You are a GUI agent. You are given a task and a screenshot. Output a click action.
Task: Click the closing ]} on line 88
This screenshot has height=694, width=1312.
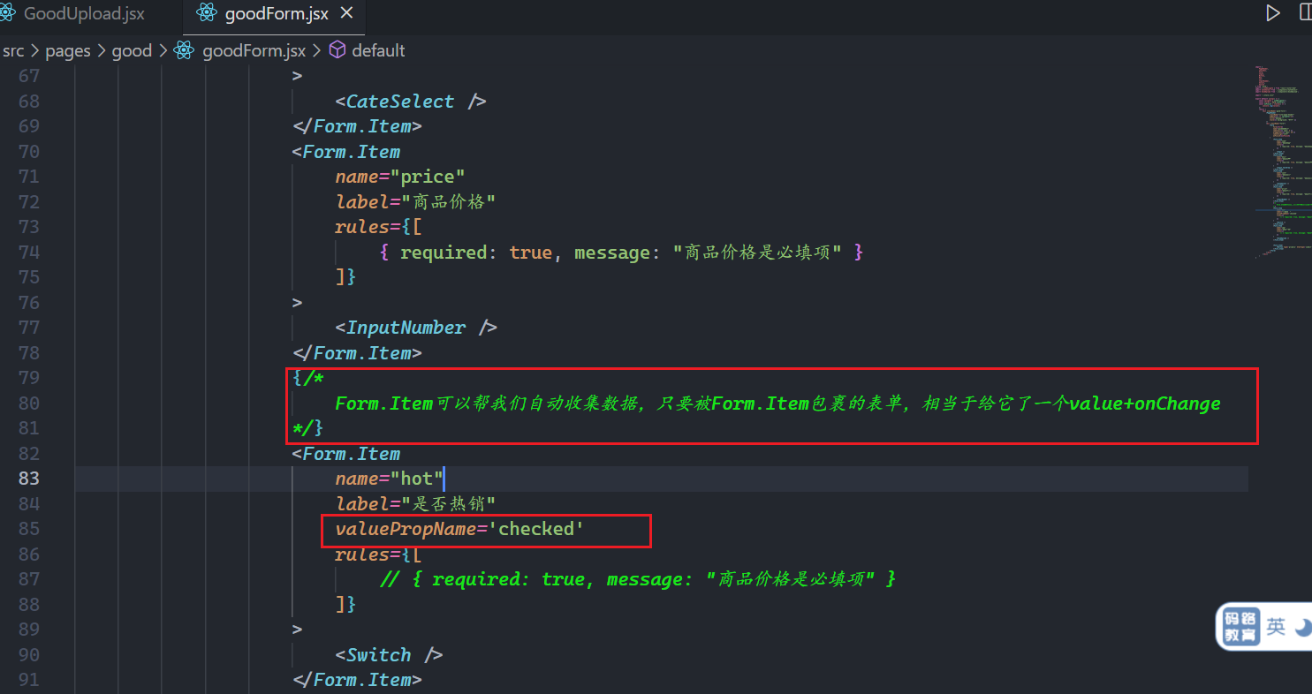click(x=345, y=605)
